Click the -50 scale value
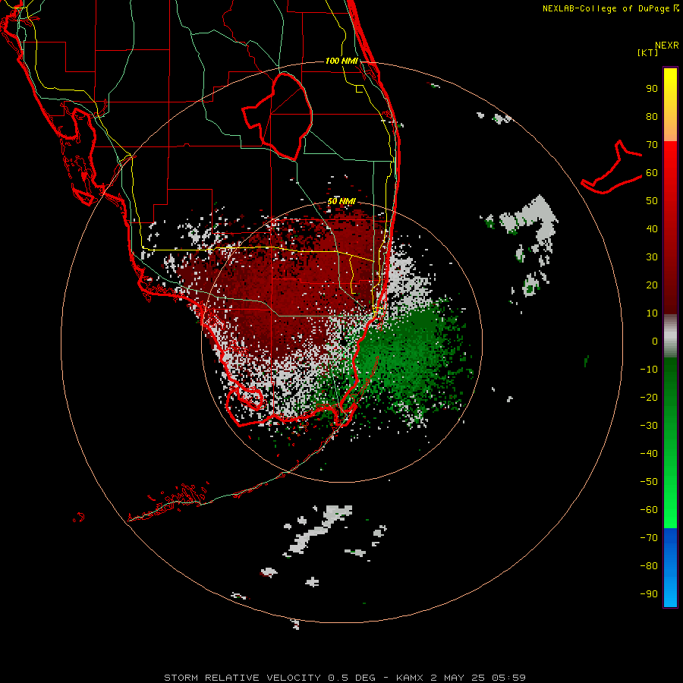 coord(649,481)
